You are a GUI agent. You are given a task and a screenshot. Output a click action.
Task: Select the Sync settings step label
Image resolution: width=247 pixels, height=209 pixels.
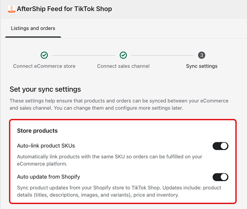click(202, 66)
